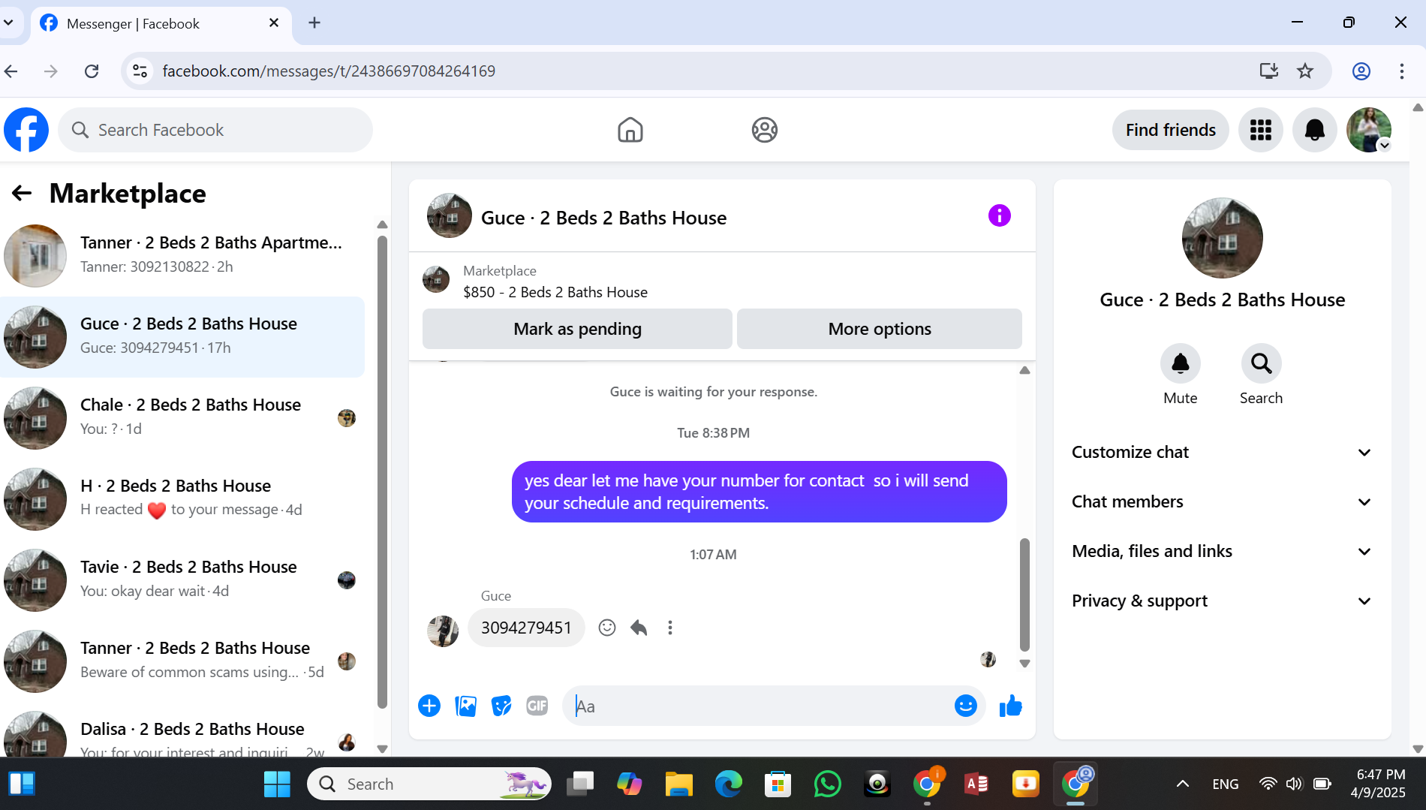The image size is (1426, 810).
Task: Click chat list scrollbar thumb
Action: (382, 471)
